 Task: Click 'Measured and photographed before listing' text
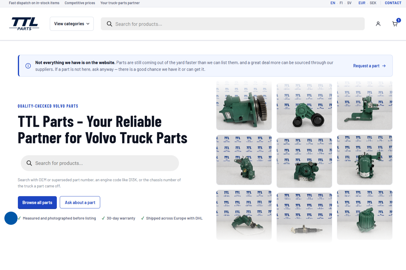pyautogui.click(x=59, y=218)
